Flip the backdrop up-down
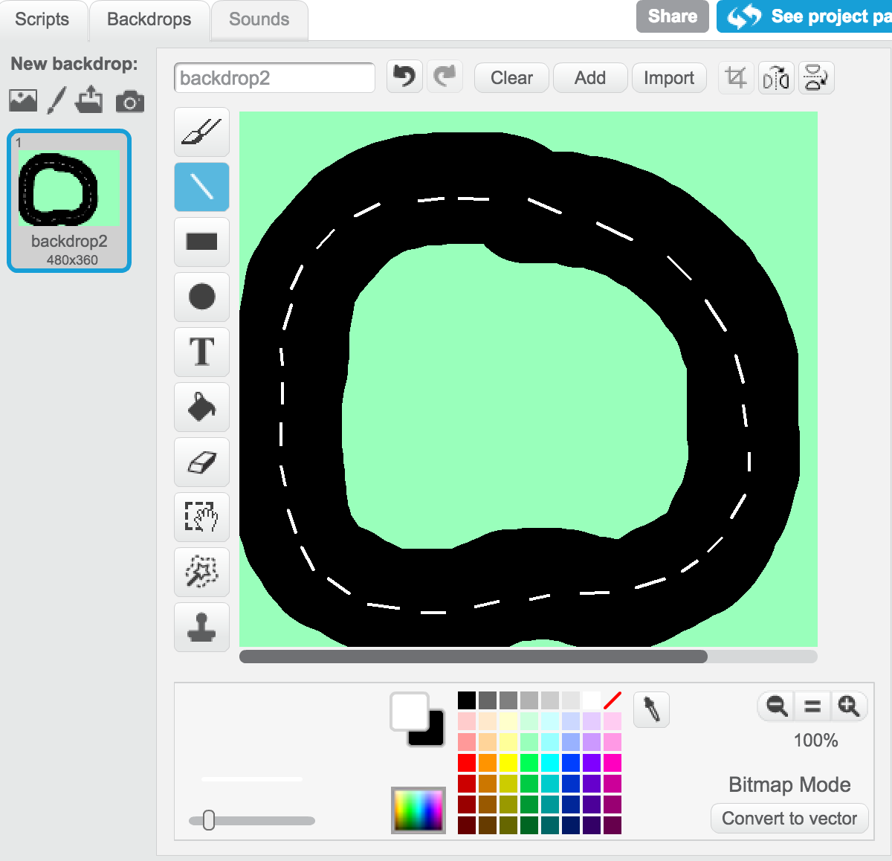This screenshot has width=892, height=861. click(x=816, y=77)
